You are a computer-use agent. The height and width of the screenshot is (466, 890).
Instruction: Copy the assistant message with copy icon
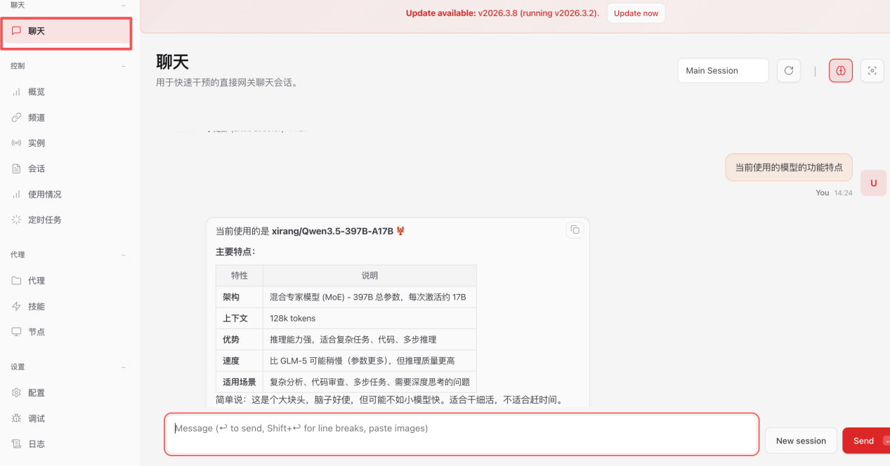click(x=575, y=229)
